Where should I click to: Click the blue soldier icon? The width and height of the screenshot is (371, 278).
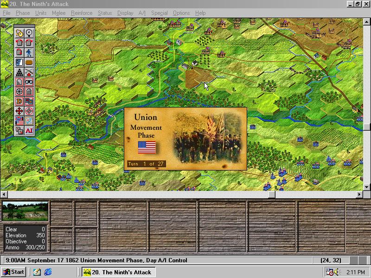click(29, 52)
